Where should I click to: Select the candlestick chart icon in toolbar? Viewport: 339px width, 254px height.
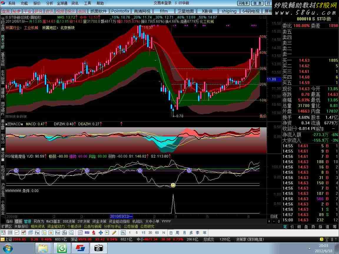[x=24, y=233]
